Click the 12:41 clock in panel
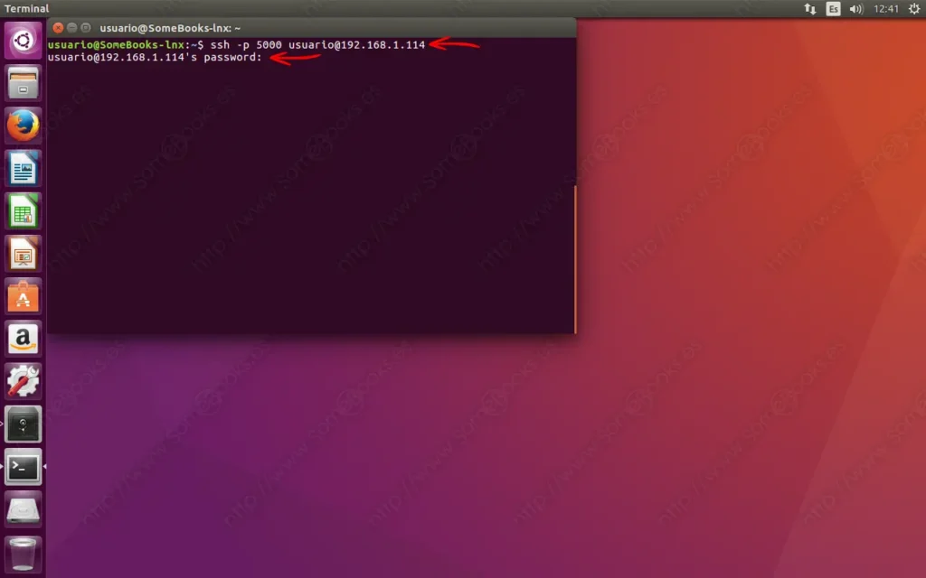 [x=886, y=9]
